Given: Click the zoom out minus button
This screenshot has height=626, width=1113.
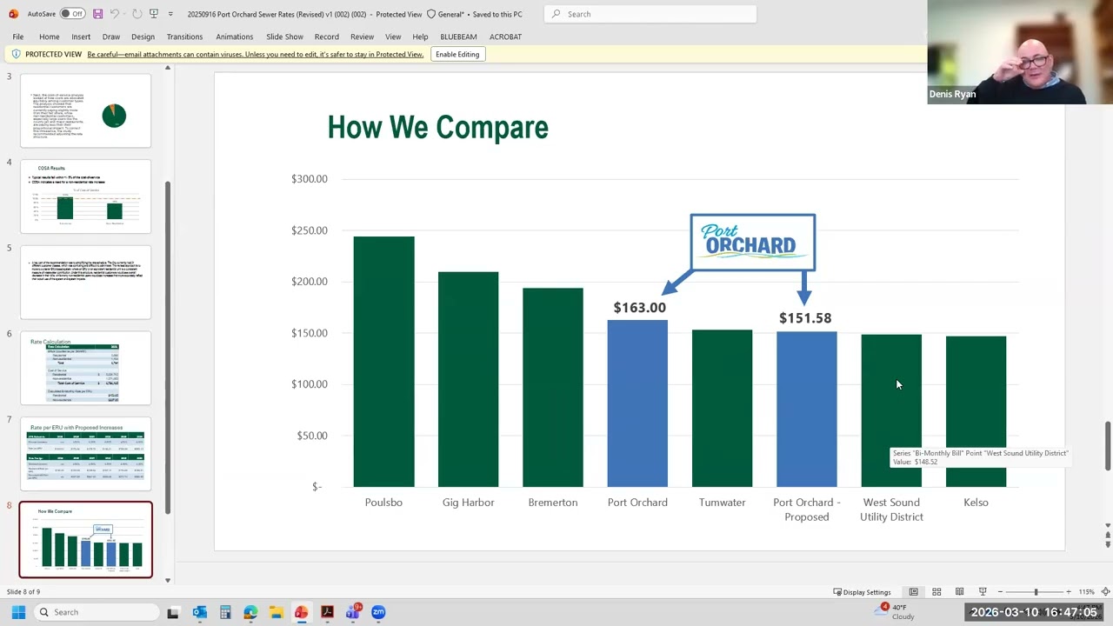Looking at the screenshot, I should [x=1000, y=592].
